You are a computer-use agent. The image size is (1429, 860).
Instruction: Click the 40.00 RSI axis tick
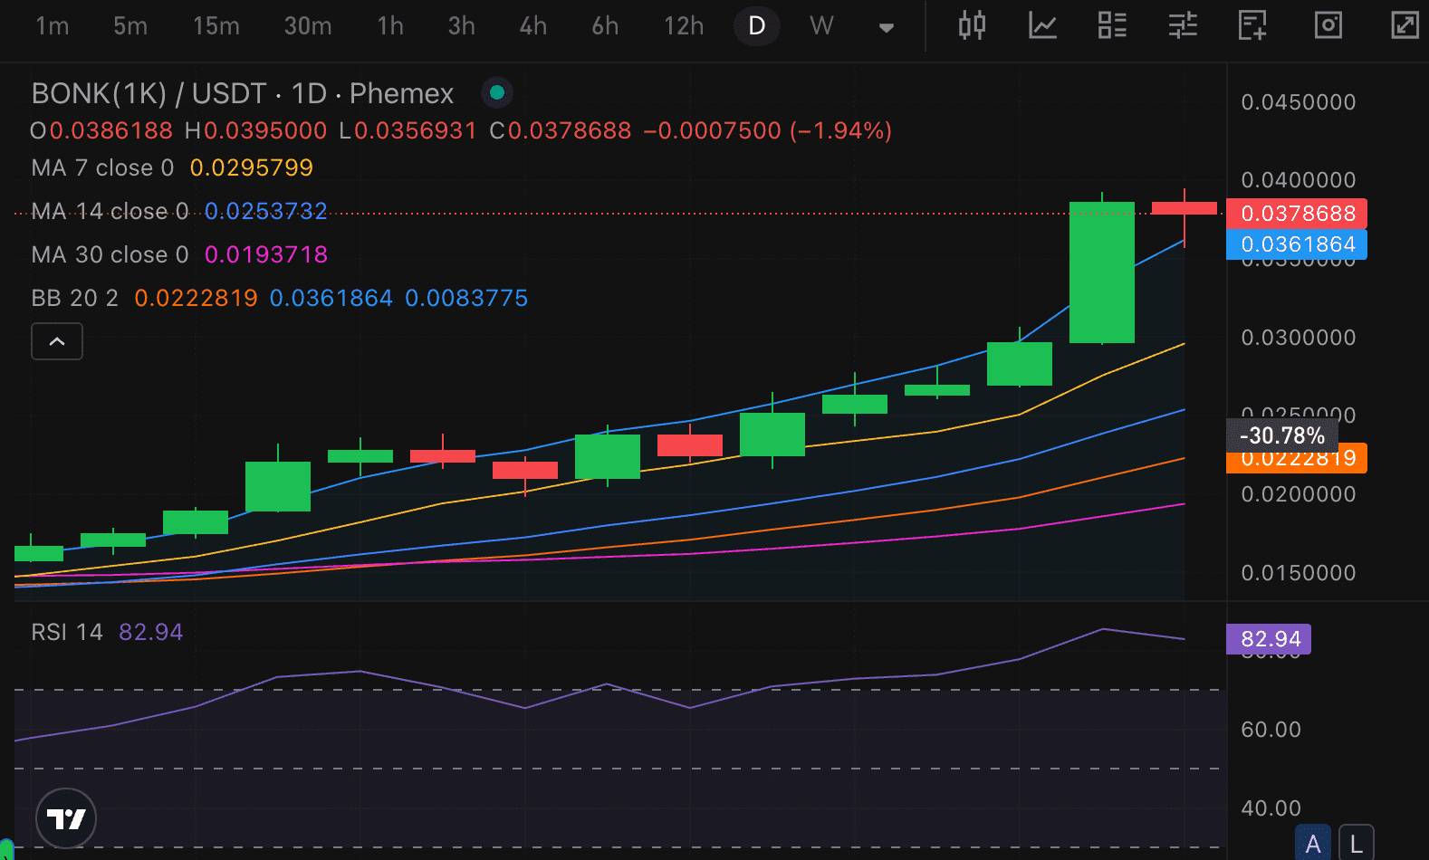(x=1271, y=808)
